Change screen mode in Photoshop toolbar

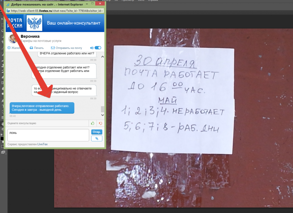pyautogui.click(x=3, y=152)
